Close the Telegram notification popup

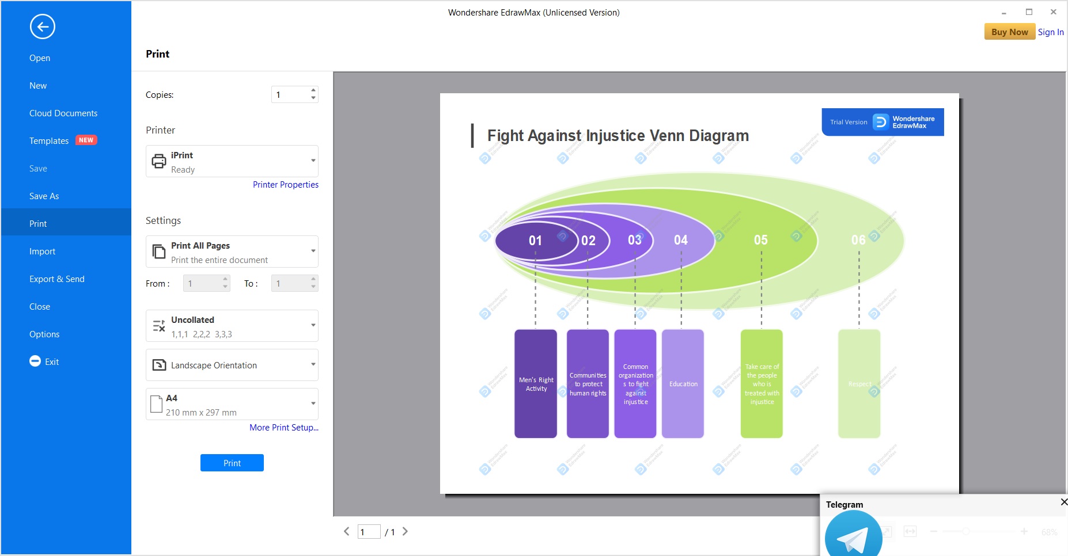1063,502
